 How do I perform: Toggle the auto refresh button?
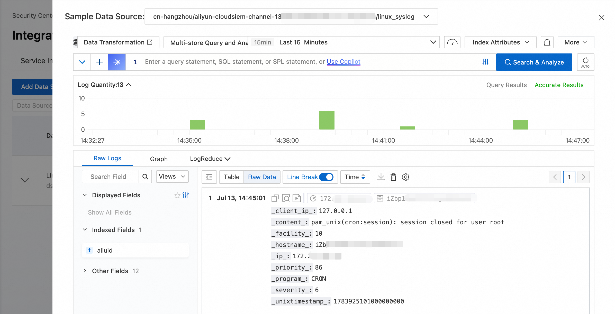pos(585,62)
